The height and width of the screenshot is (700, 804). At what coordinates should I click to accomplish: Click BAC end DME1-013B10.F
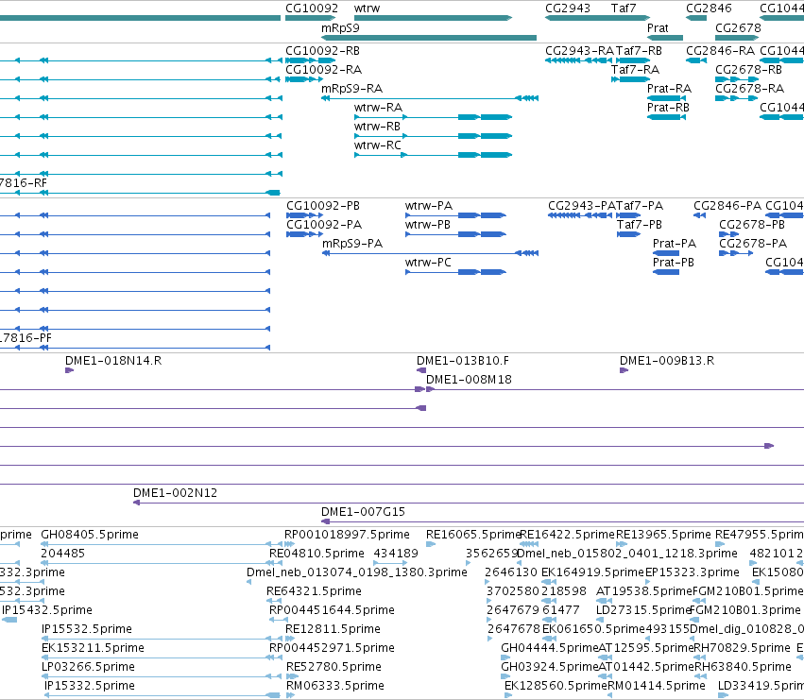coord(463,361)
